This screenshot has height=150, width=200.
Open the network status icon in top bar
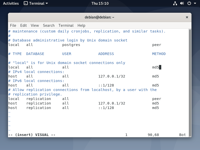(x=175, y=3)
